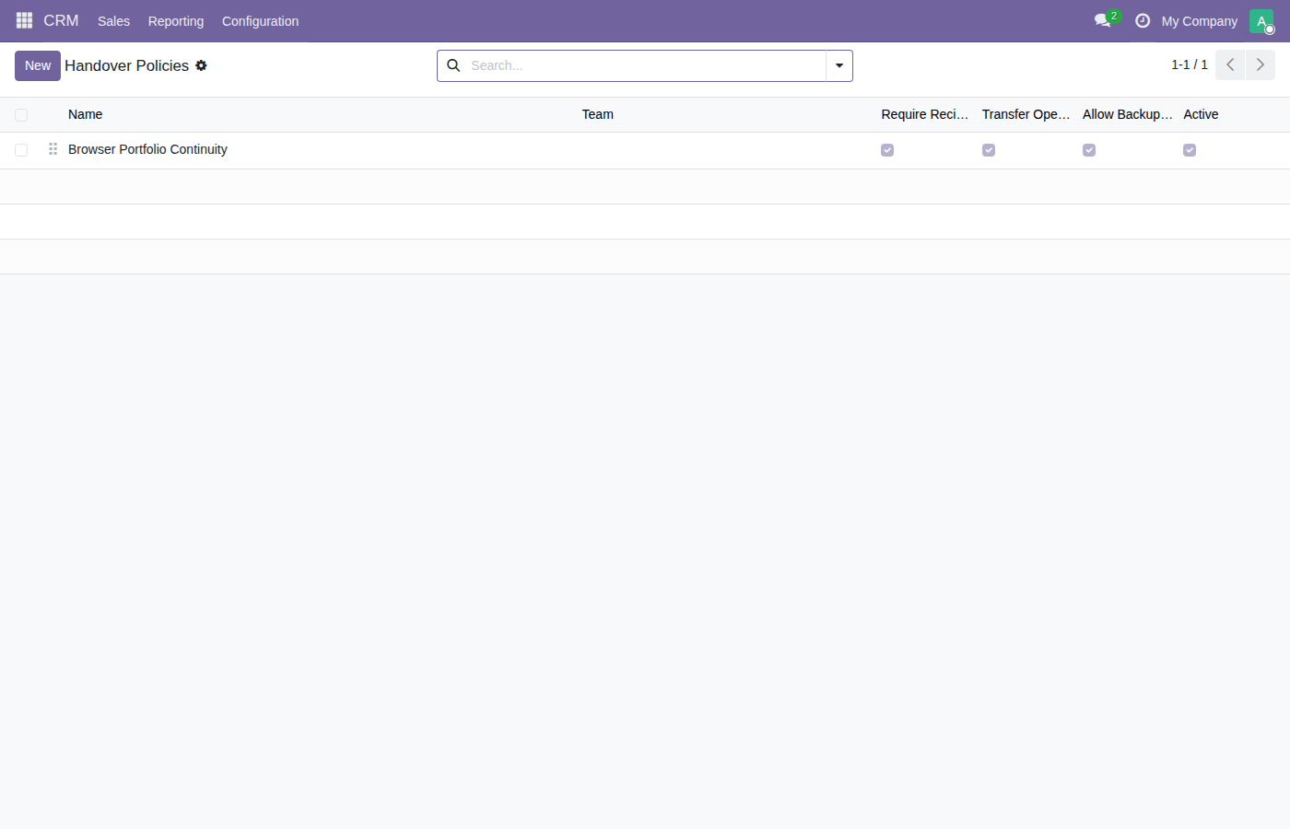Create a New handover policy
1290x829 pixels.
38,65
